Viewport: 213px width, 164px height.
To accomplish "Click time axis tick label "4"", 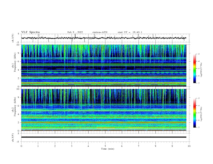I will point(88,146).
